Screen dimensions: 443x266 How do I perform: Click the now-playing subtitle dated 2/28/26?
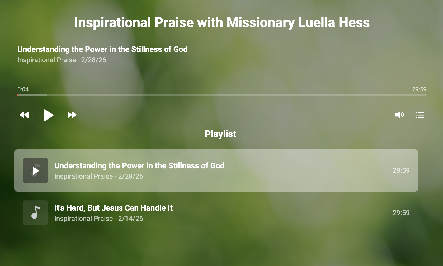coord(62,60)
